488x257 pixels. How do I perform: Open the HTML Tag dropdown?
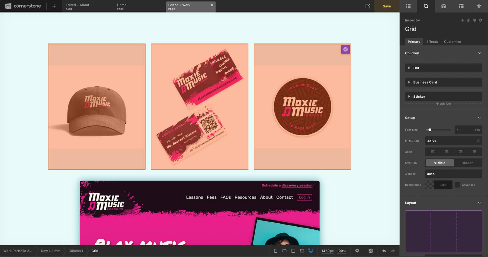tap(453, 141)
